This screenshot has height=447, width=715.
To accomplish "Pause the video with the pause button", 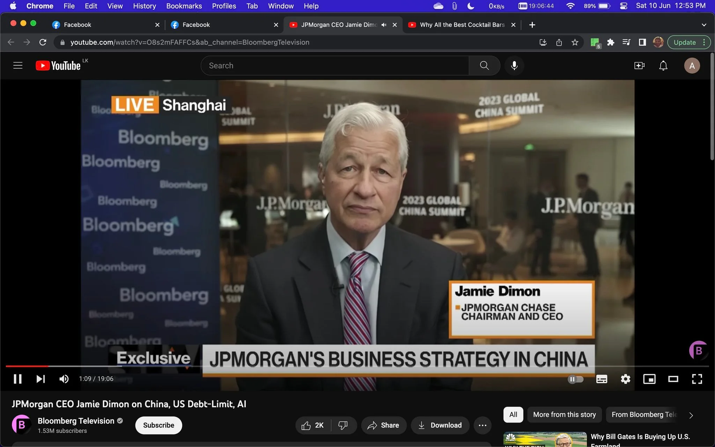I will pos(17,379).
